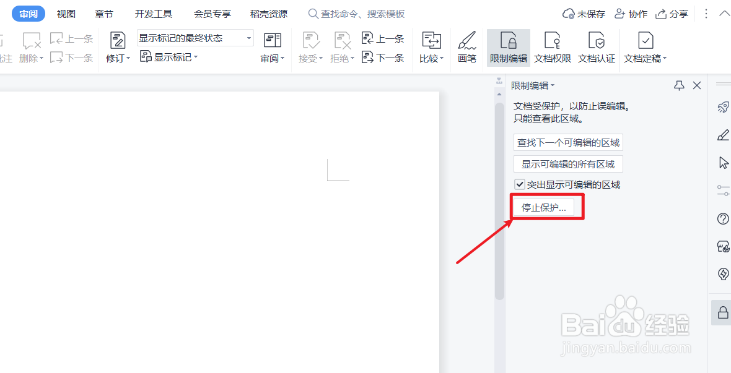Viewport: 731px width, 373px height.
Task: Open the 章节 ribbon tab
Action: pos(104,14)
